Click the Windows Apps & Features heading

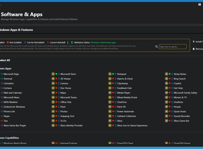click(x=16, y=30)
